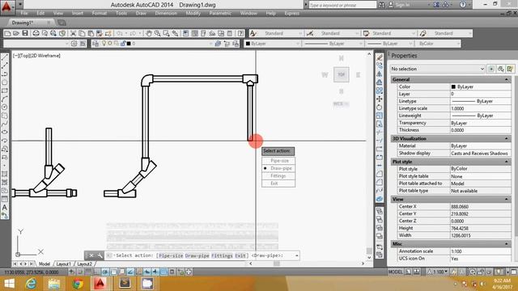Open the Modify menu

coord(193,13)
